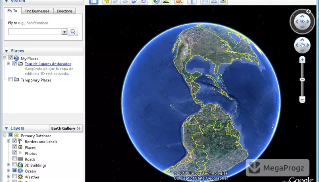This screenshot has height=182, width=319.
Task: Click the eye at the look joystick center
Action: click(302, 22)
